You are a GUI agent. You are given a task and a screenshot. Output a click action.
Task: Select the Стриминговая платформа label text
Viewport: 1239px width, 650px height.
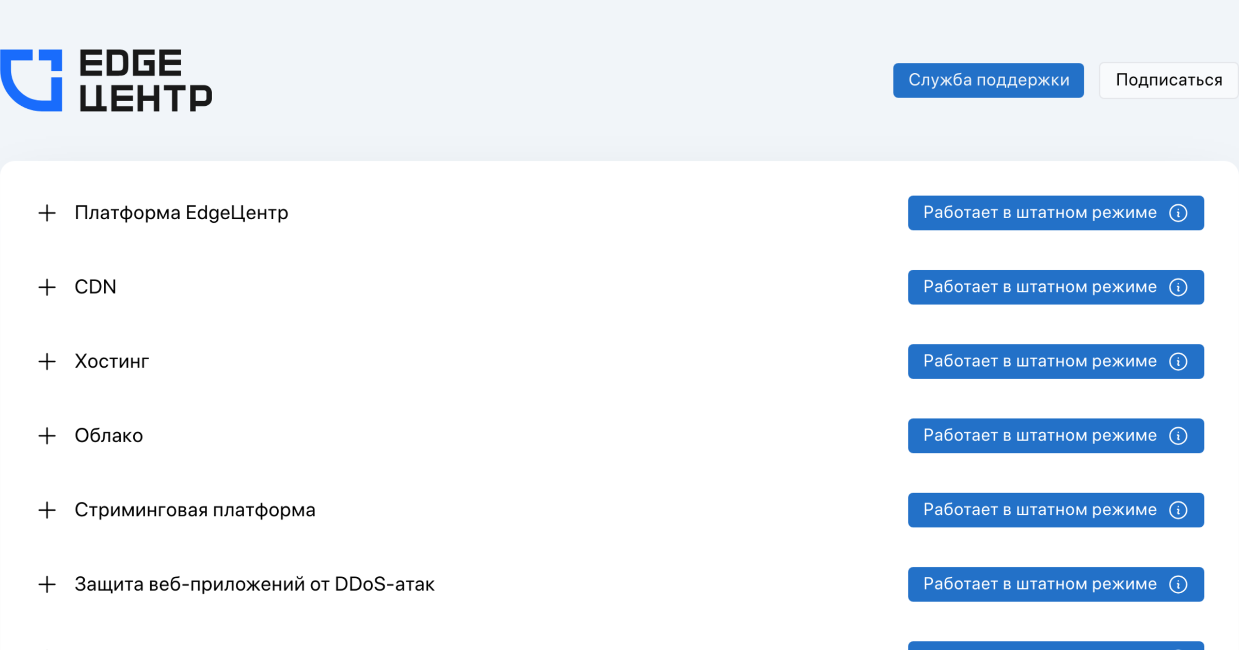point(195,510)
